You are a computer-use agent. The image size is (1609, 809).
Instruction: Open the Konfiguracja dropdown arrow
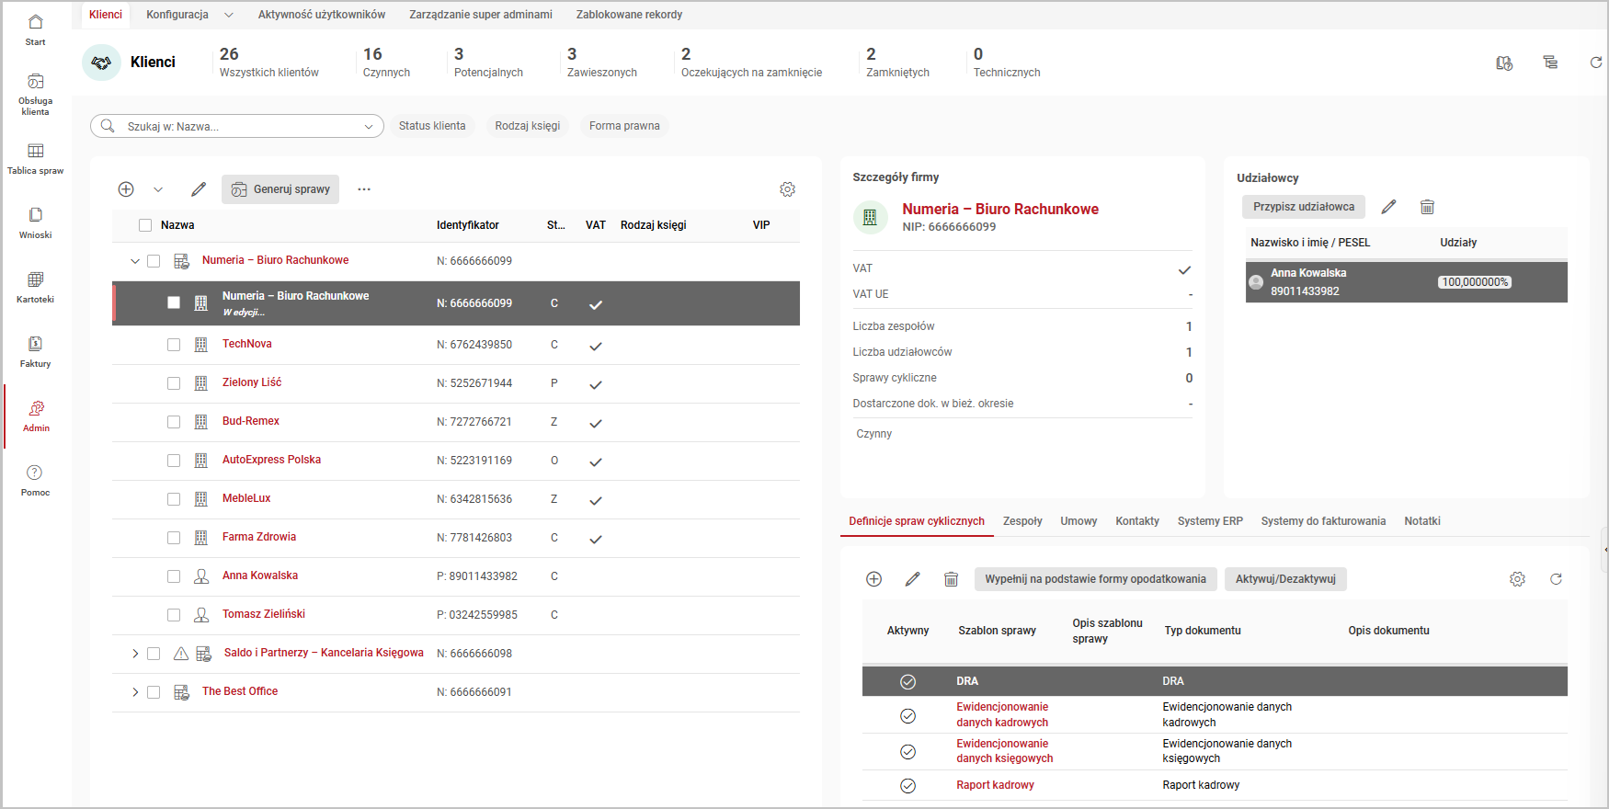(x=229, y=15)
